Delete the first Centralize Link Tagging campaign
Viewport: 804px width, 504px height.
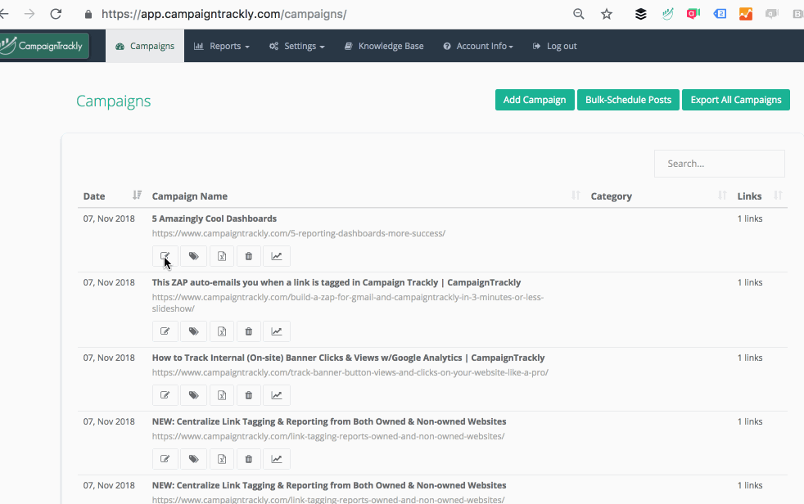click(249, 459)
